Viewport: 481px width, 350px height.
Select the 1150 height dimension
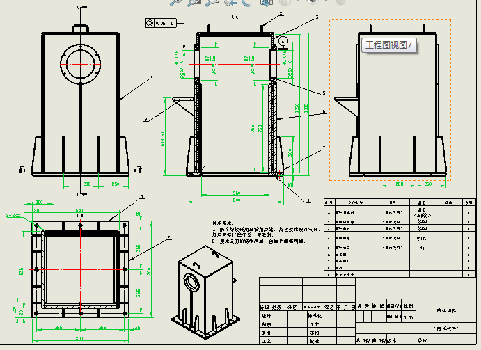click(x=297, y=109)
